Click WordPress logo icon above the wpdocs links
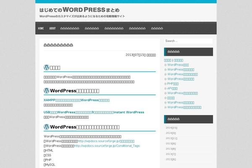This screenshot has height=168, width=252. [47, 127]
